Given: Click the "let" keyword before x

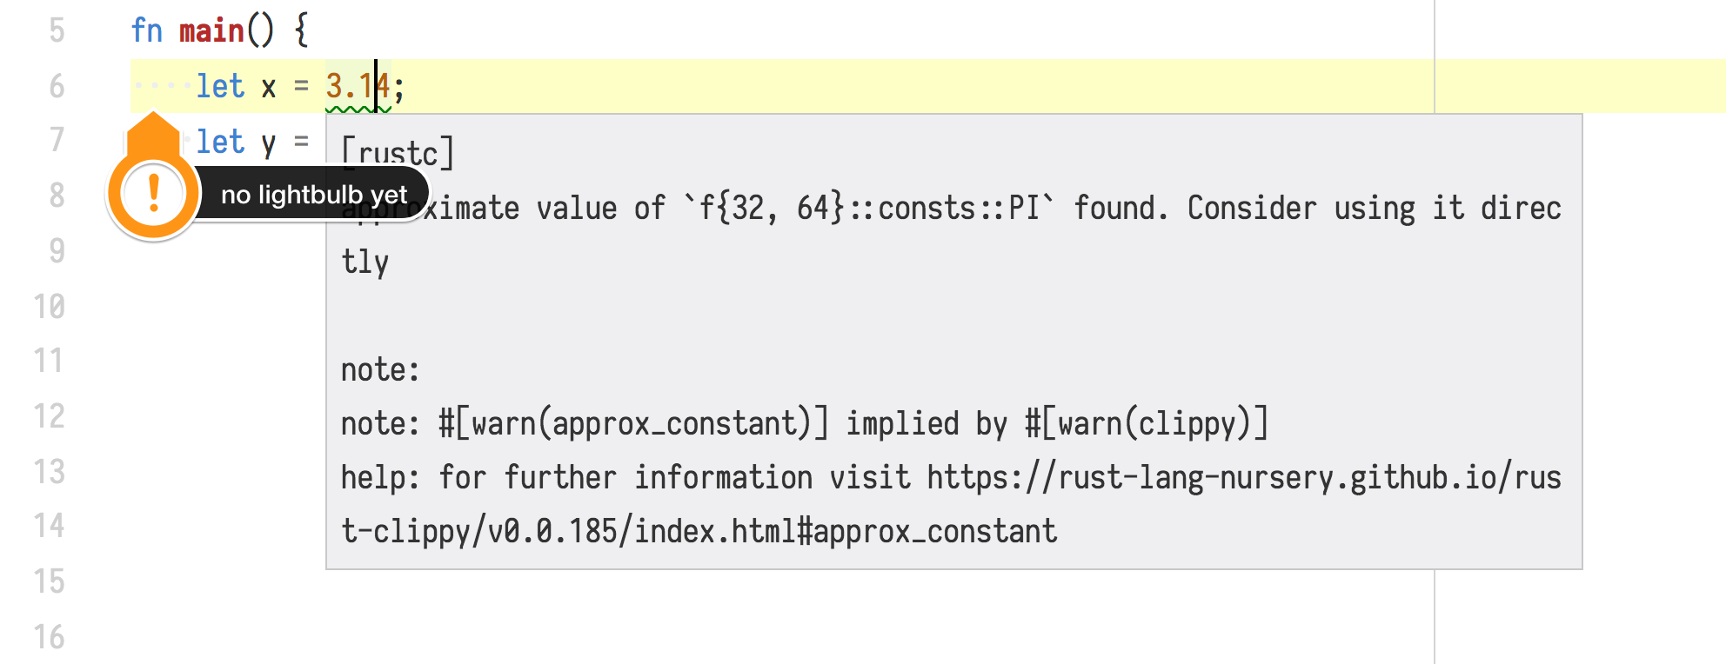Looking at the screenshot, I should pos(220,86).
